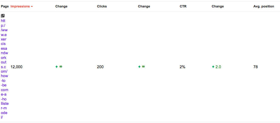Image resolution: width=280 pixels, height=123 pixels.
Task: Click Change header next to CTR
Action: pos(218,7)
